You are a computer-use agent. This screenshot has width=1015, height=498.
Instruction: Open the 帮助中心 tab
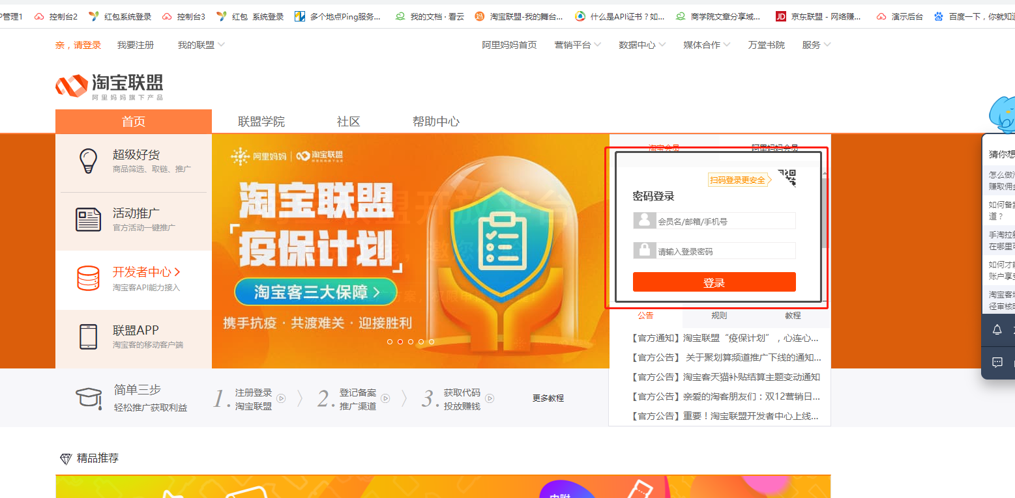coord(436,121)
